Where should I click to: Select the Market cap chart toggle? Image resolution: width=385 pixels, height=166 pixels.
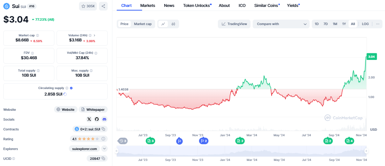[143, 24]
